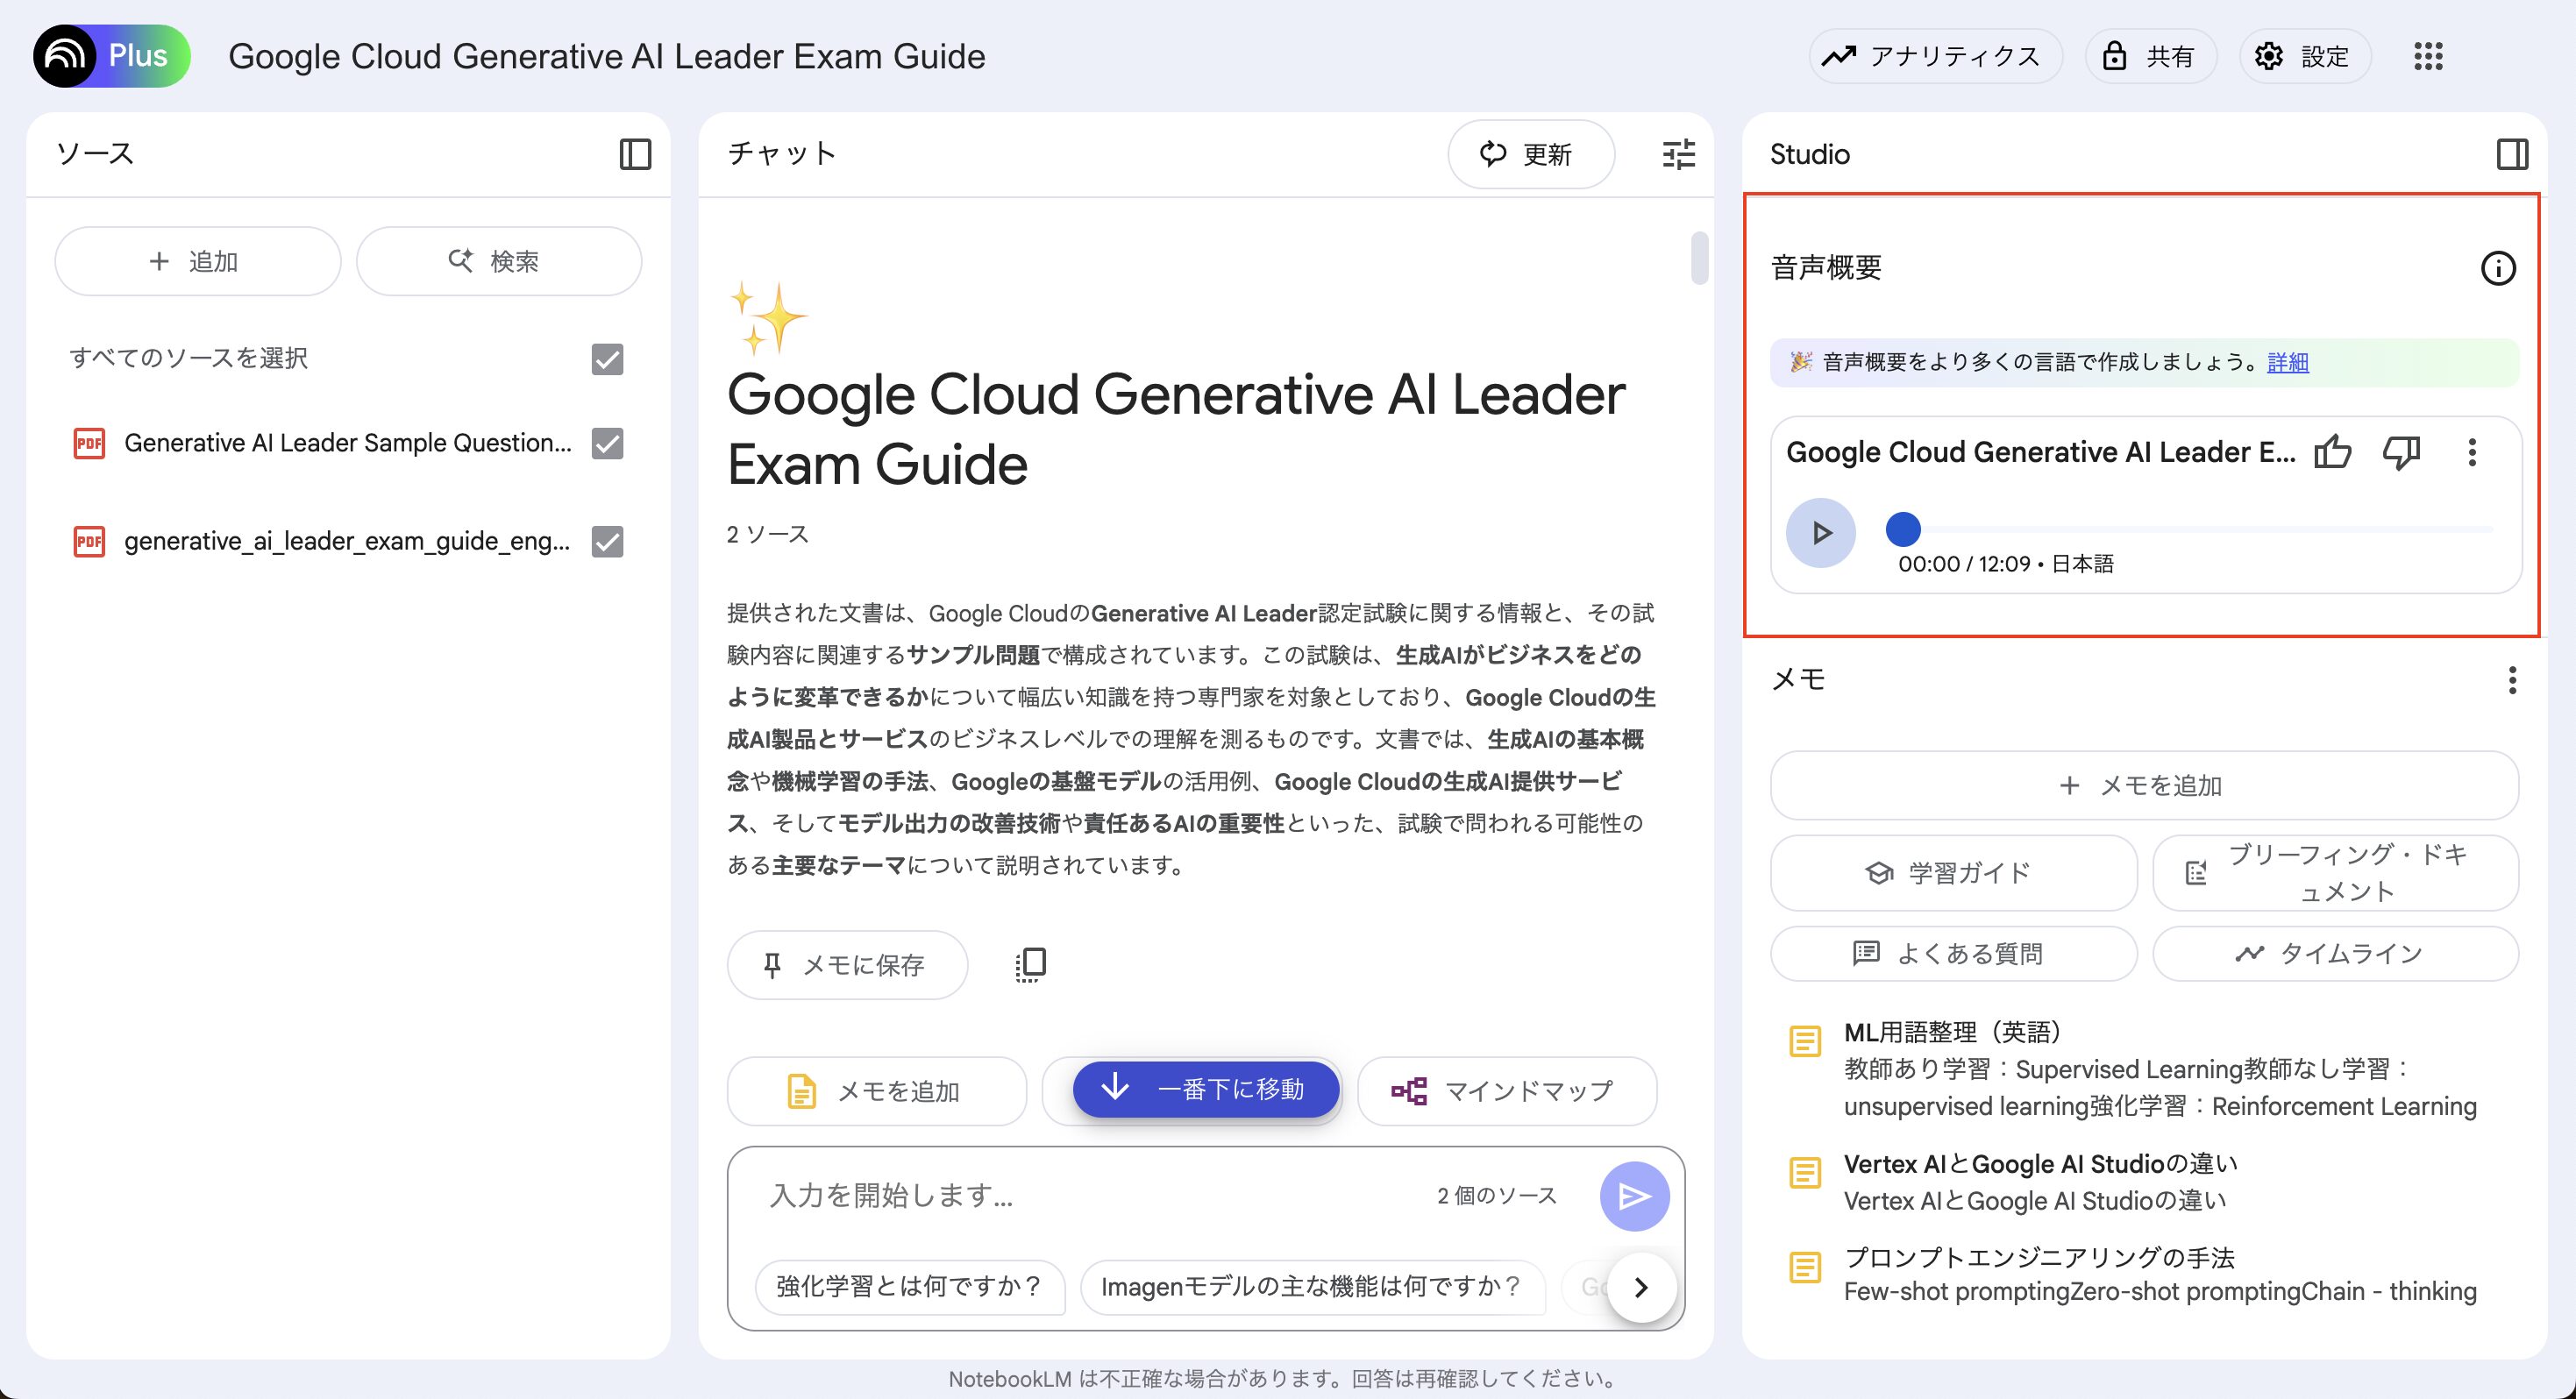
Task: Click the PDF icon of Generative AI Leader Sample Question
Action: point(89,443)
